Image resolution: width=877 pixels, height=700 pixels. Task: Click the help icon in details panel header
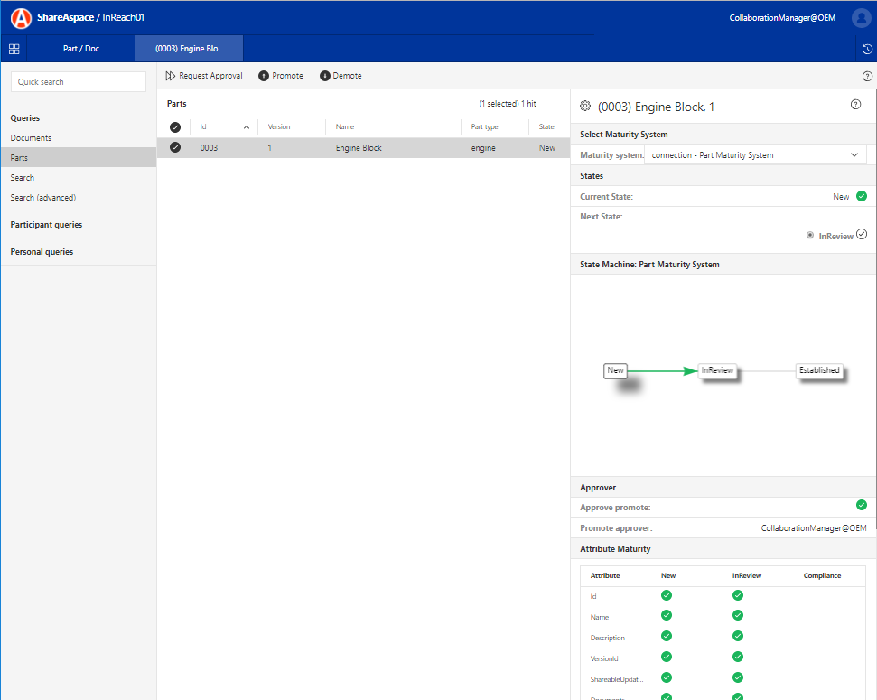tap(855, 105)
